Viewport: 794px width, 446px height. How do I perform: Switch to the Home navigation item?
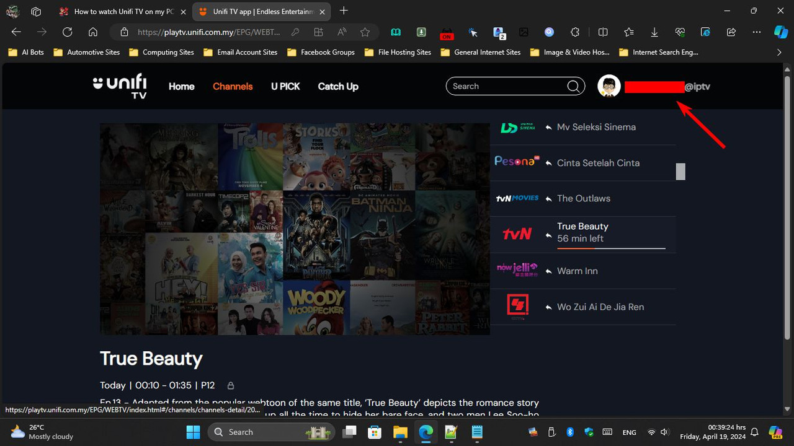click(181, 86)
